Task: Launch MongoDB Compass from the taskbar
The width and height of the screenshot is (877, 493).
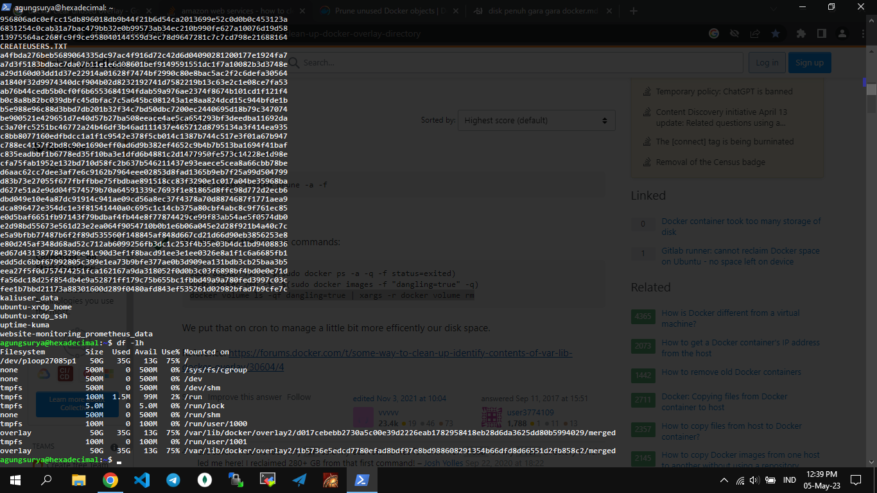Action: (x=204, y=480)
